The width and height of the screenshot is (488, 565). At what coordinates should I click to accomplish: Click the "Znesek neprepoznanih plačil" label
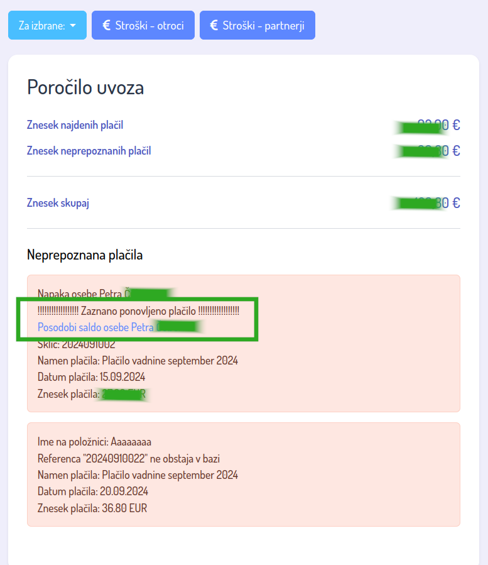pyautogui.click(x=89, y=151)
